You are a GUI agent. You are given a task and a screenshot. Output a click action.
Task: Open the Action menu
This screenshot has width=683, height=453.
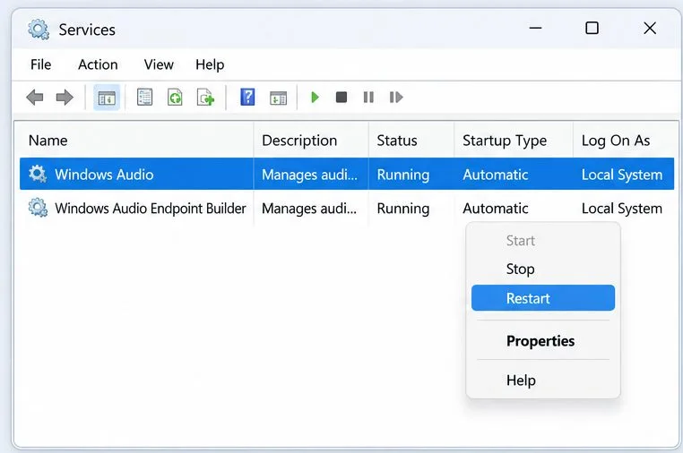98,64
